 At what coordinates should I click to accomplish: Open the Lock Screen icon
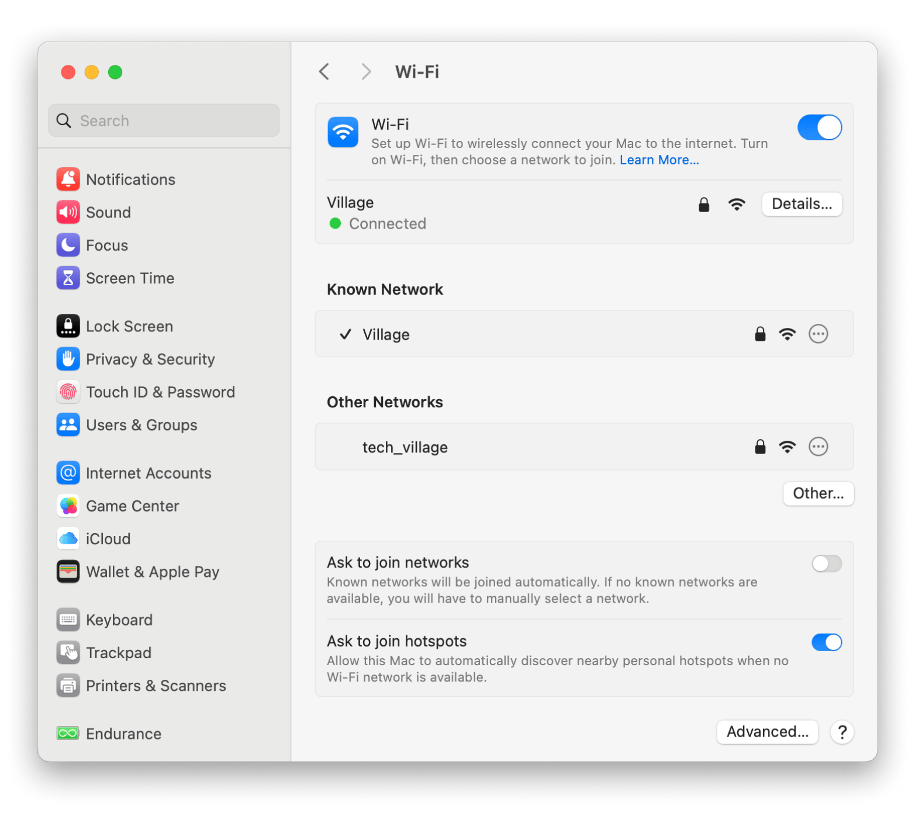coord(68,326)
